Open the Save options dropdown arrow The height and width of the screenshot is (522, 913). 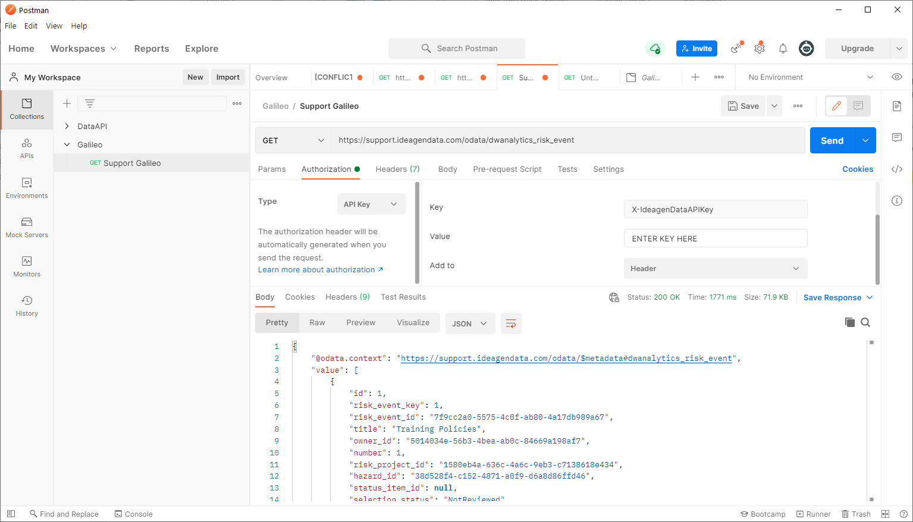(x=774, y=106)
